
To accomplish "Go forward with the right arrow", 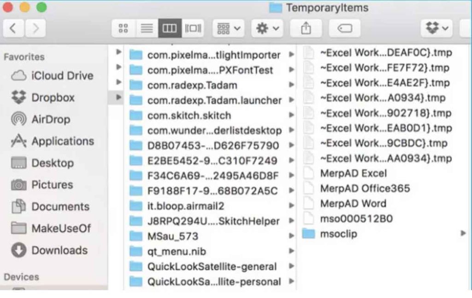I will point(35,29).
